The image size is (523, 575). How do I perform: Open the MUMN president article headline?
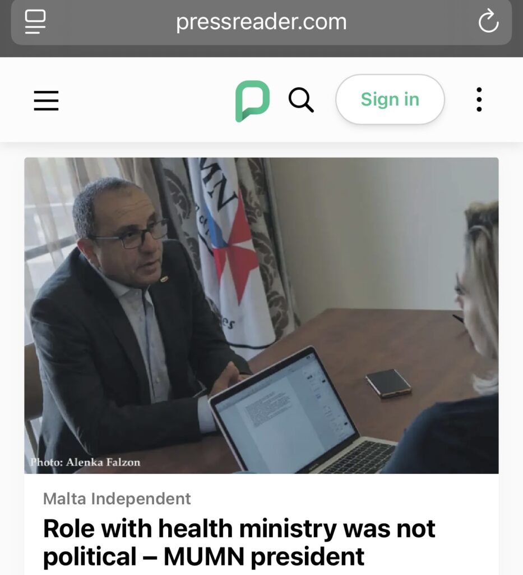(239, 542)
